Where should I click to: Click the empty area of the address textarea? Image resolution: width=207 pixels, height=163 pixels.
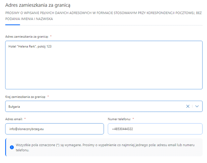tap(104, 69)
